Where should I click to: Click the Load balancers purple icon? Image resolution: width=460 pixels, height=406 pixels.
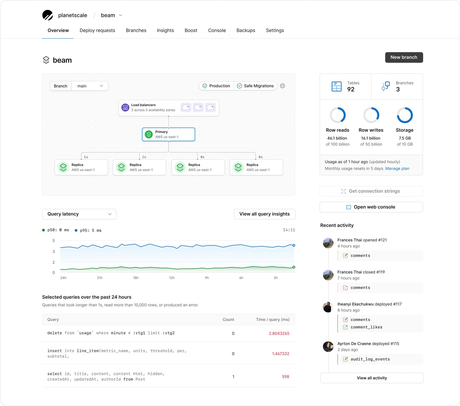tap(125, 107)
